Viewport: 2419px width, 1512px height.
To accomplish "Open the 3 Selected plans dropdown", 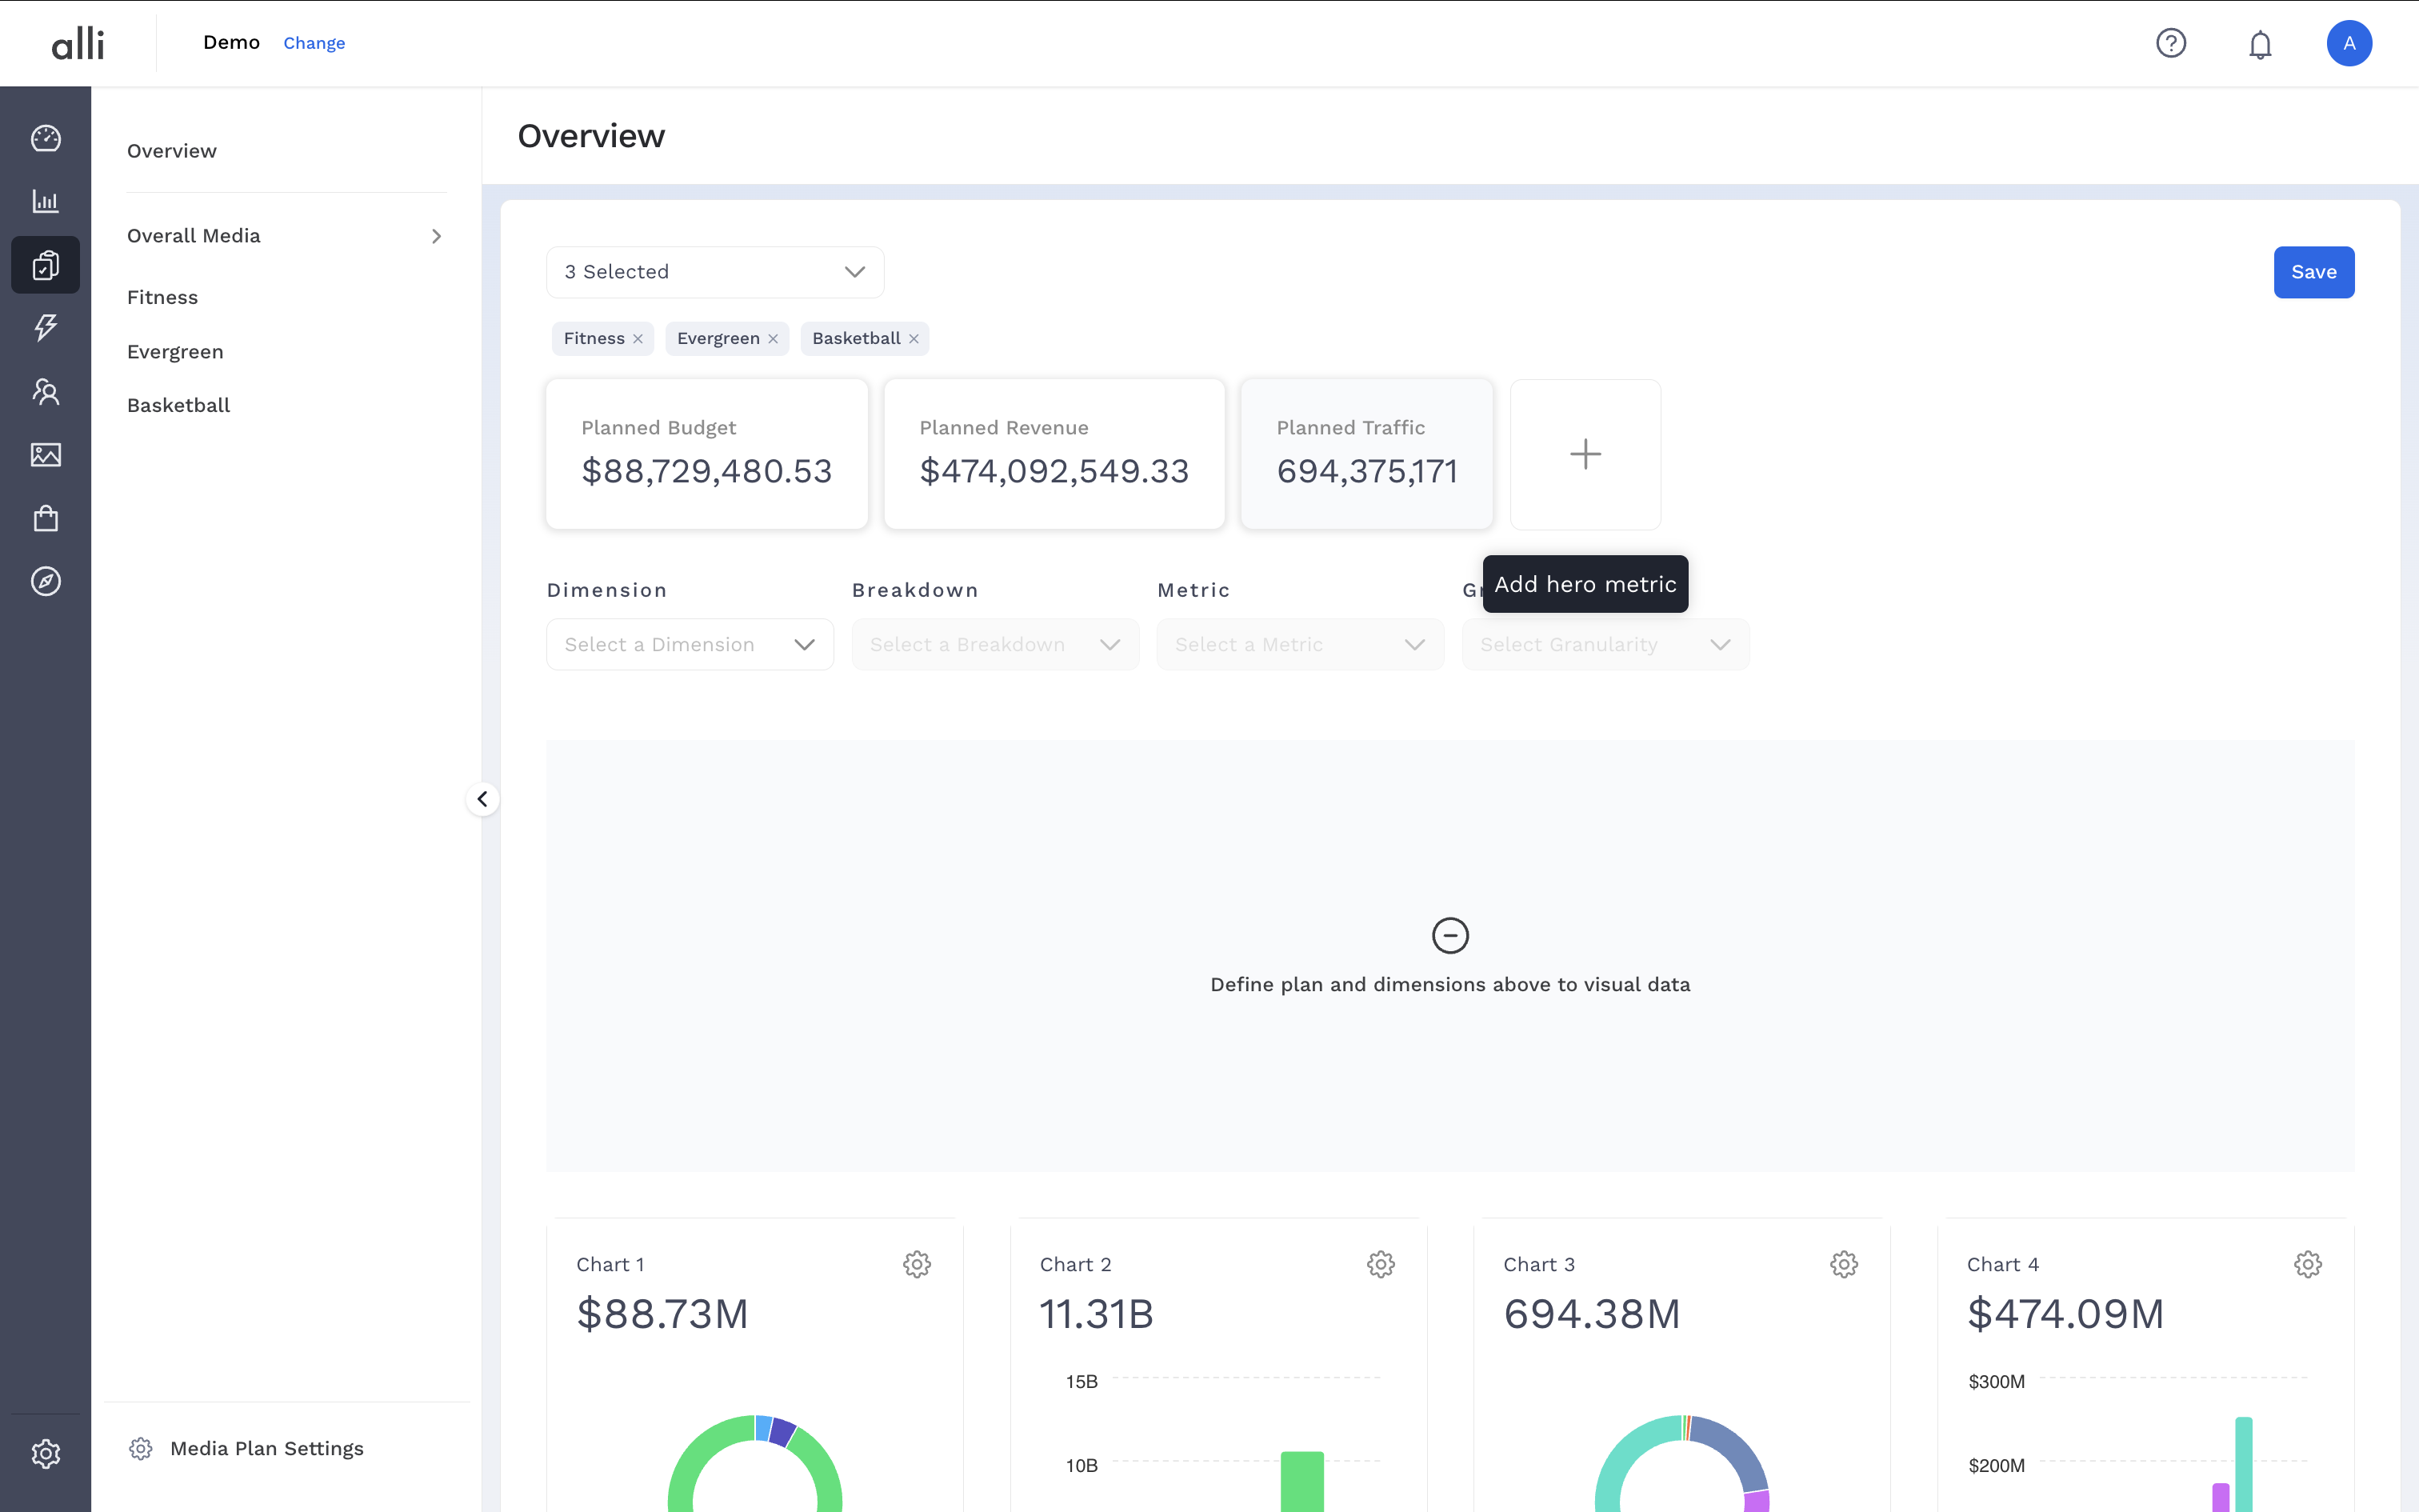I will pos(714,272).
